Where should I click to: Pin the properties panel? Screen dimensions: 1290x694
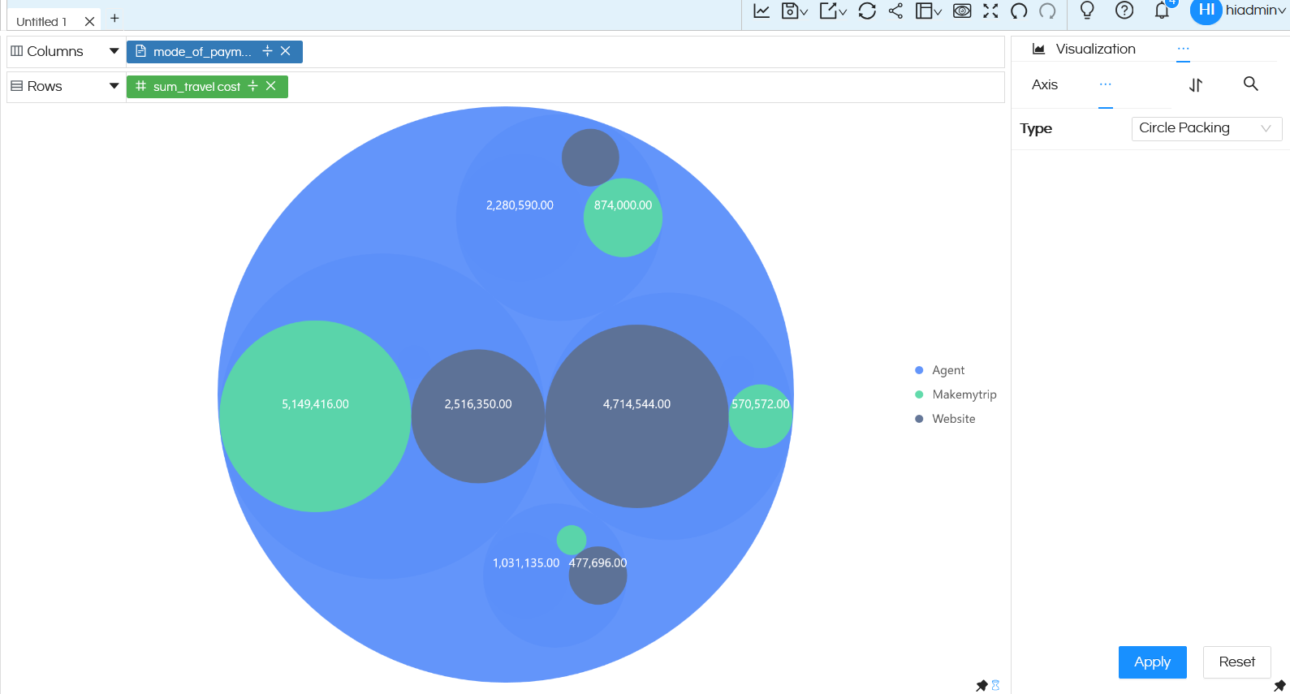point(1279,686)
